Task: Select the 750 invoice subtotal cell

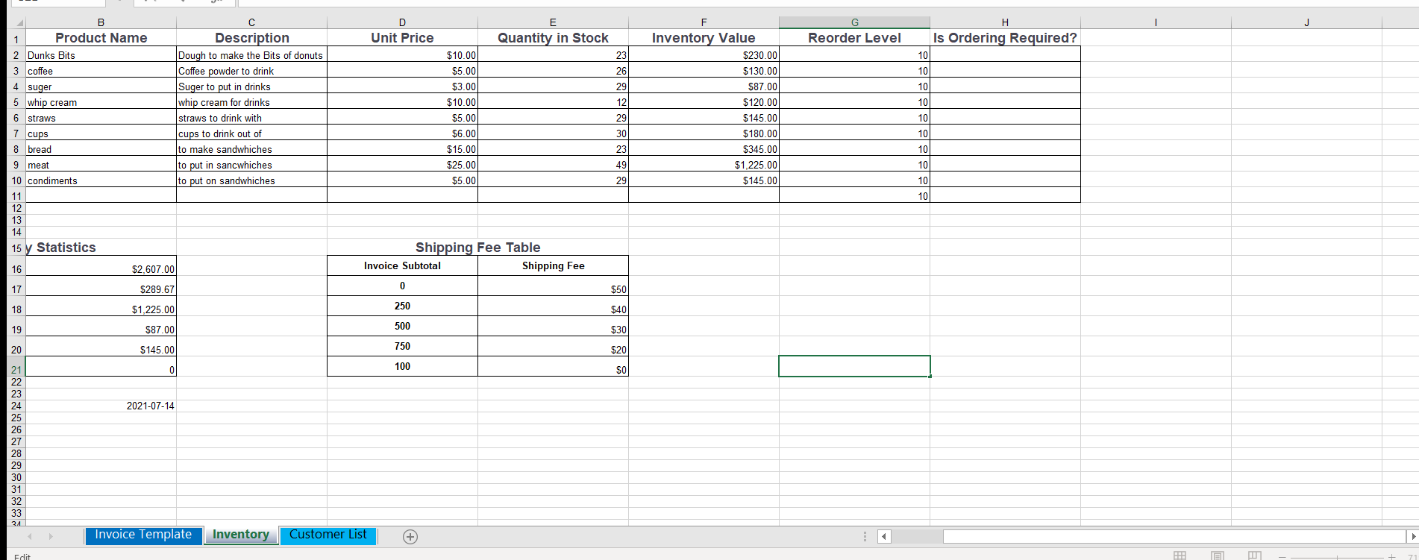Action: (402, 347)
